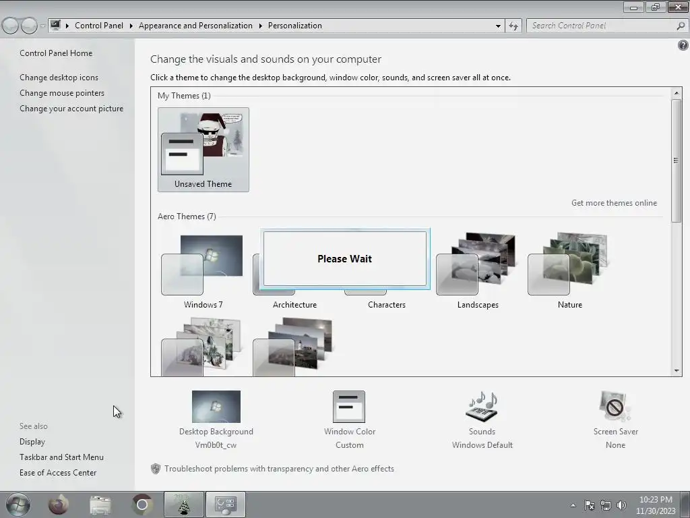This screenshot has width=690, height=518.
Task: Expand the Control Panel breadcrumb arrow
Action: tap(131, 26)
